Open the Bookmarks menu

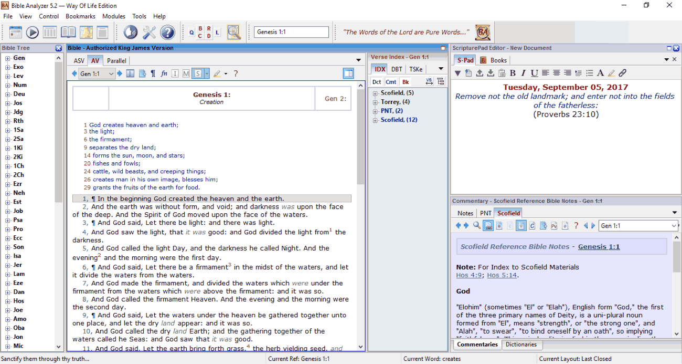[80, 16]
